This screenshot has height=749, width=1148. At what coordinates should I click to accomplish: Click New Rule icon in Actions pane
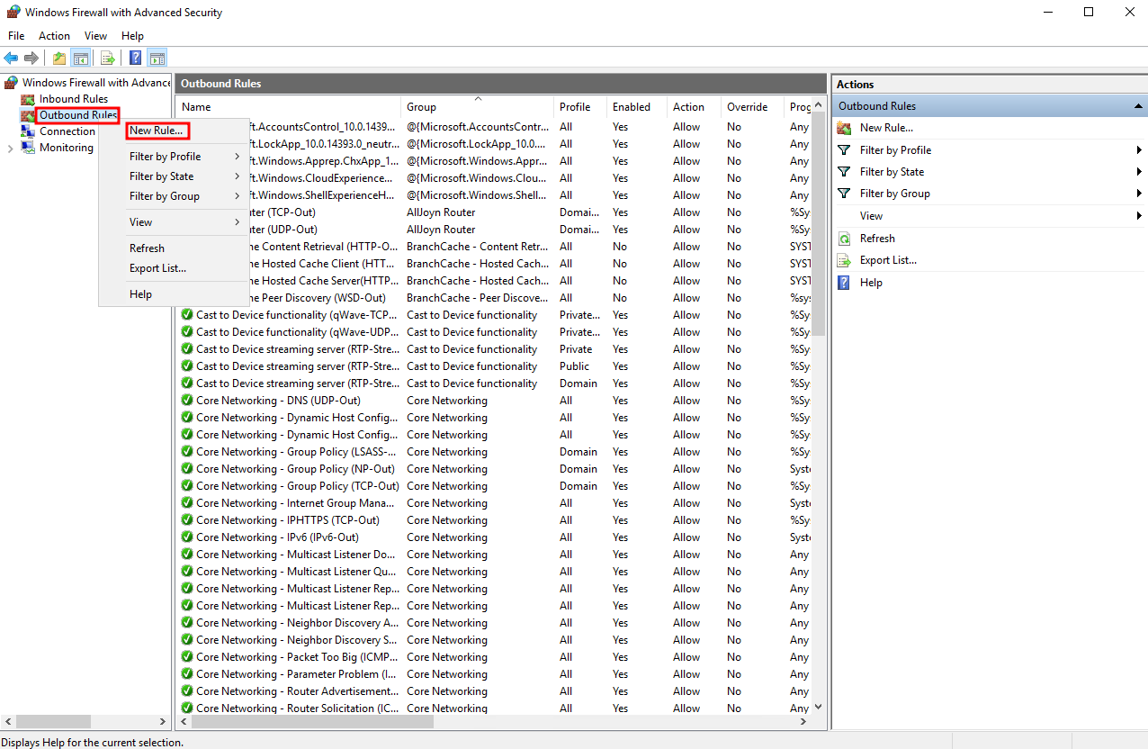pyautogui.click(x=844, y=128)
